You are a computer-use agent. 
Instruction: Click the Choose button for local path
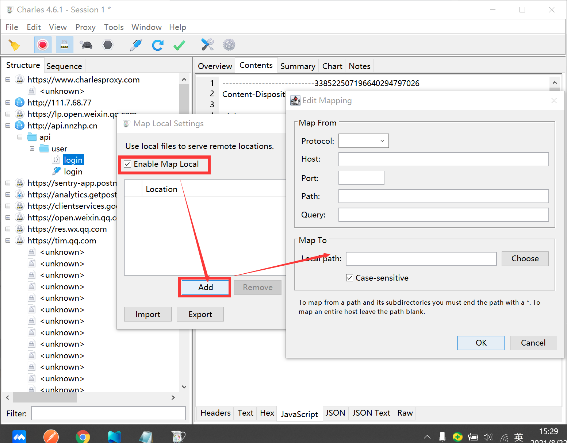point(525,258)
